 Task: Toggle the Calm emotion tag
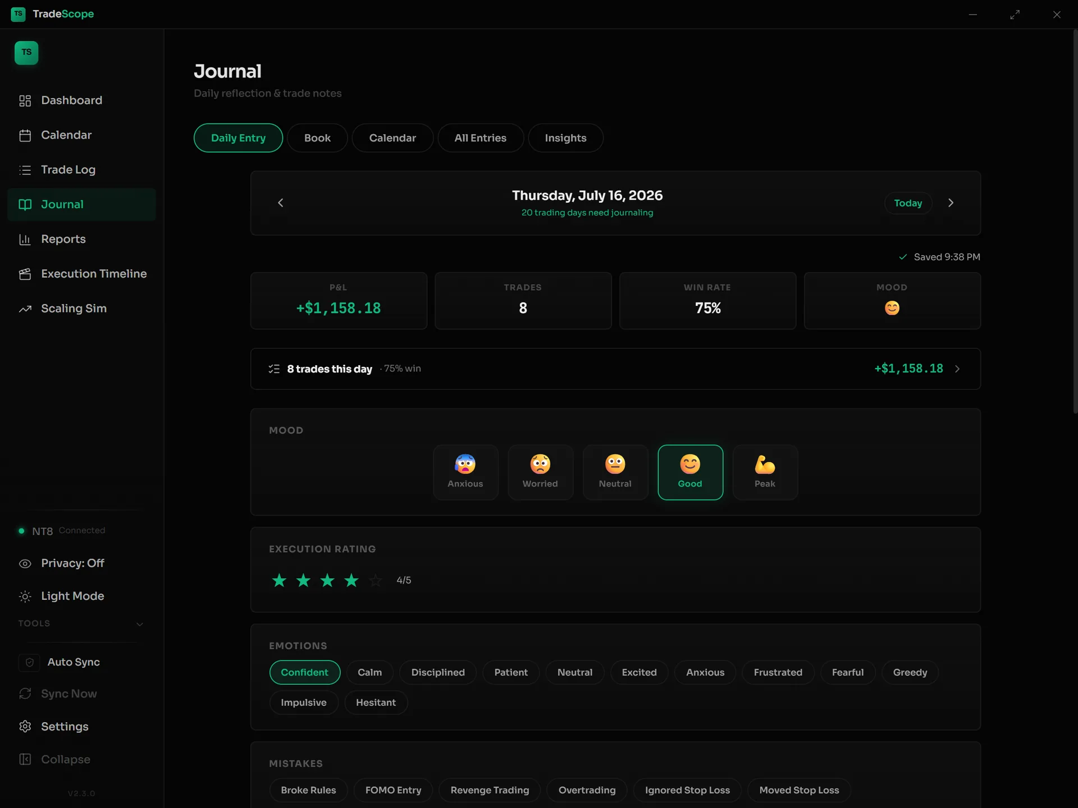pos(369,672)
